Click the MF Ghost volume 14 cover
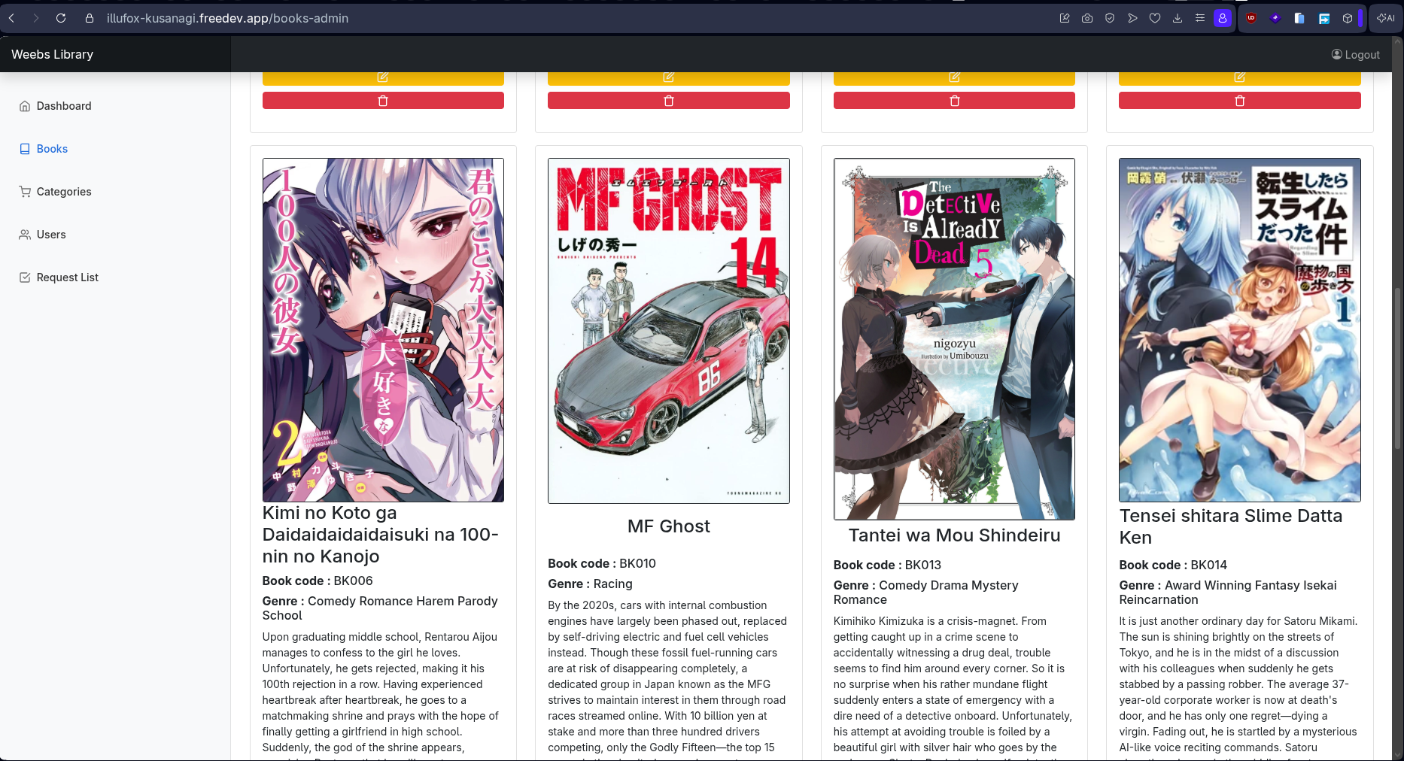1404x761 pixels. click(669, 331)
